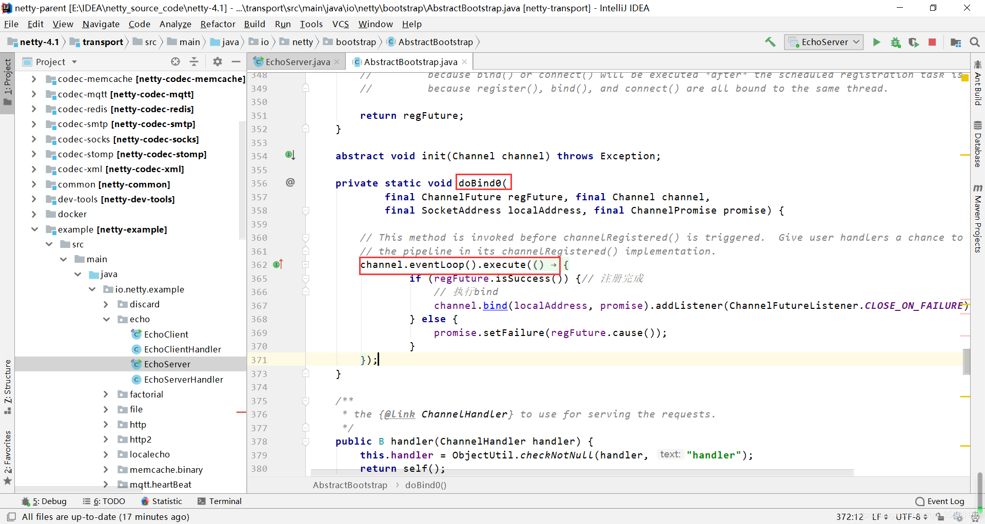Hide the Project tool window

tap(236, 61)
